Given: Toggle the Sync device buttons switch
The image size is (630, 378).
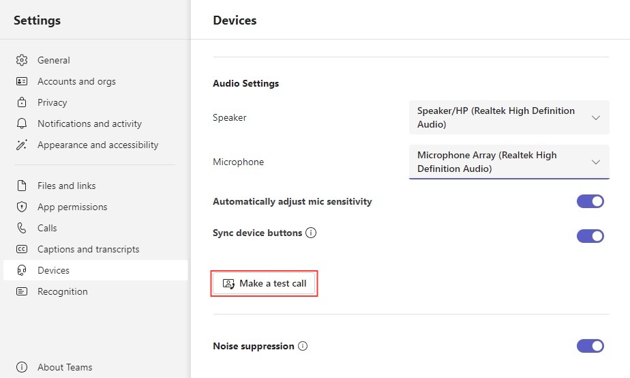Looking at the screenshot, I should click(590, 236).
